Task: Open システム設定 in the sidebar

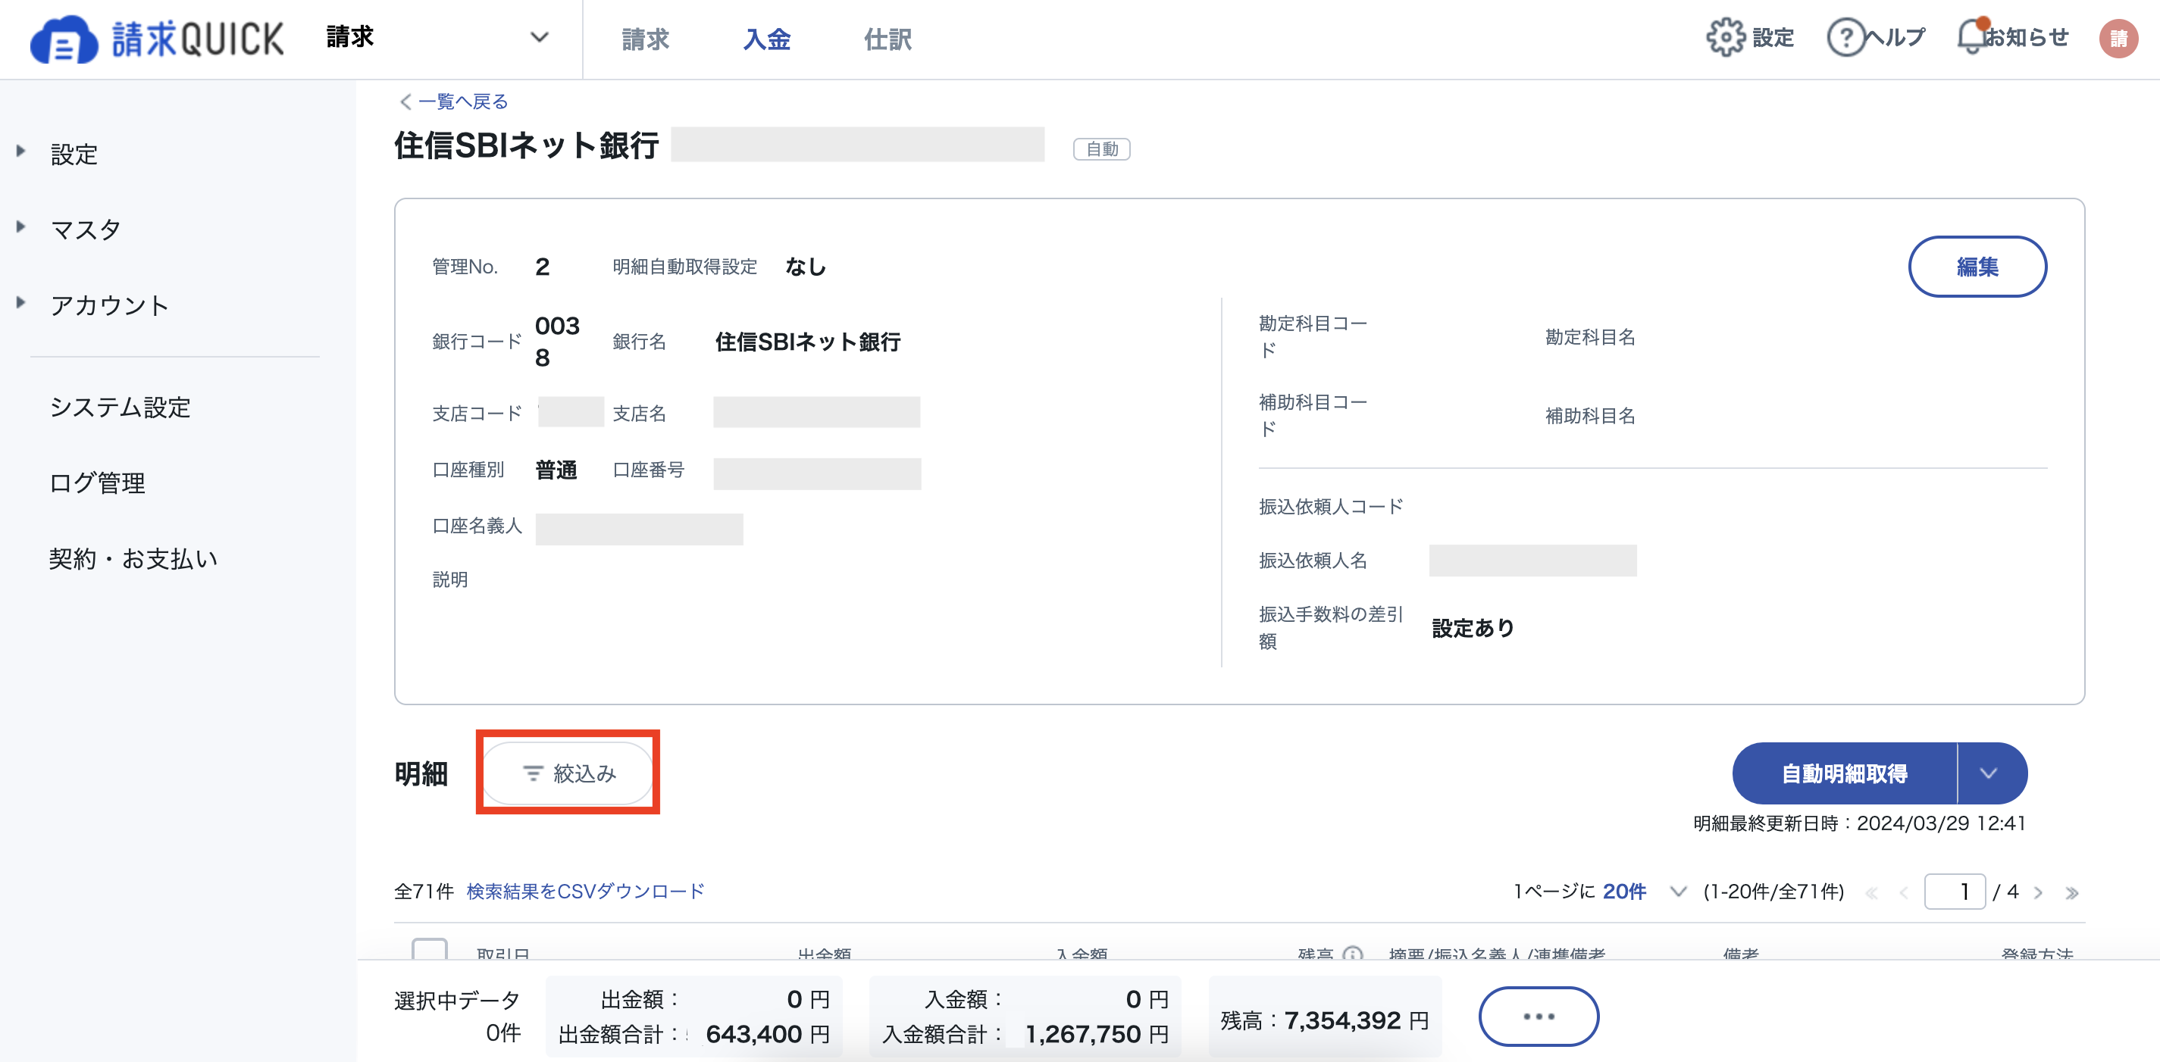Action: (120, 408)
